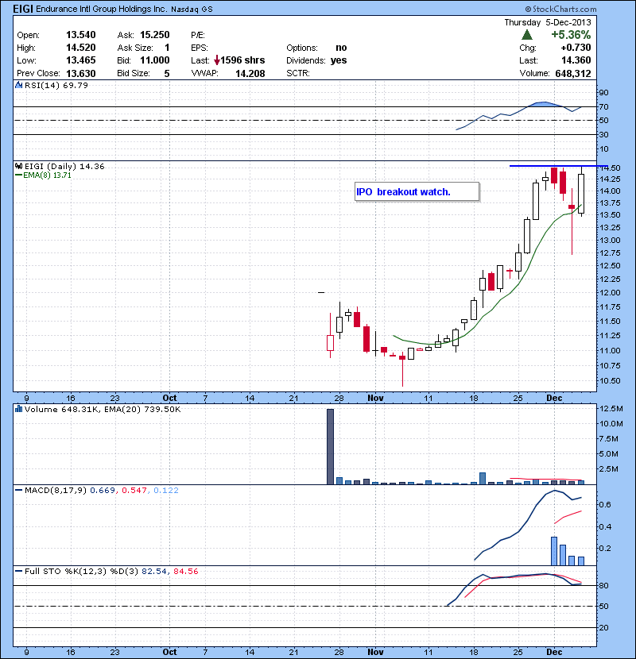Click the Nasdaq GS exchange label
636x659 pixels.
[192, 10]
